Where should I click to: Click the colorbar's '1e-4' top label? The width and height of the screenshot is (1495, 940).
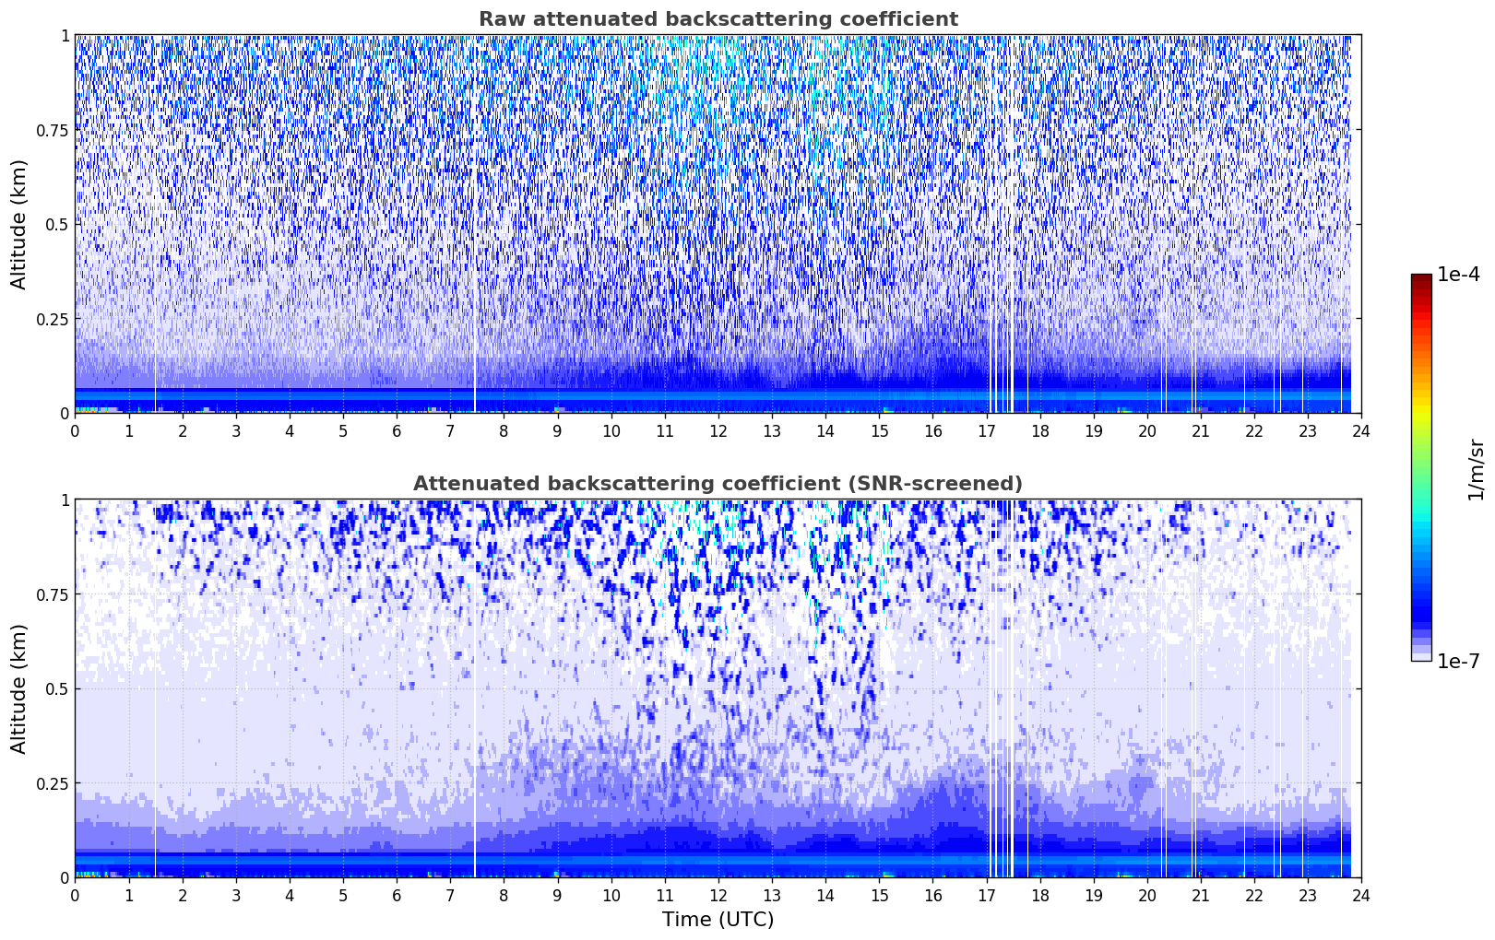1457,276
